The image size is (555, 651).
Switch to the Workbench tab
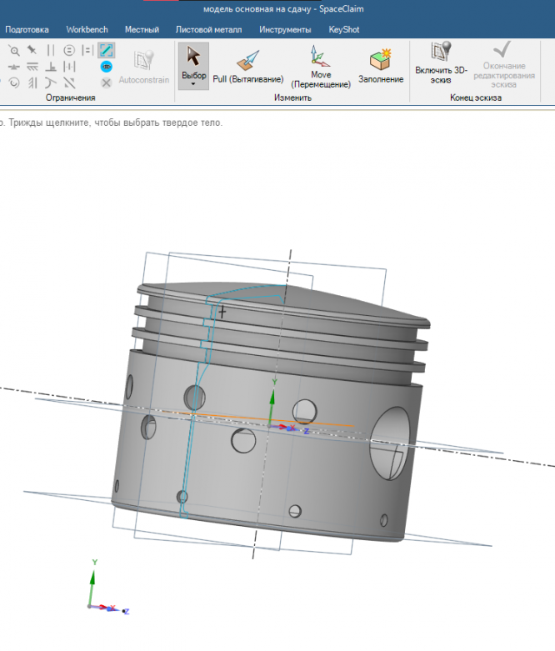[x=87, y=29]
